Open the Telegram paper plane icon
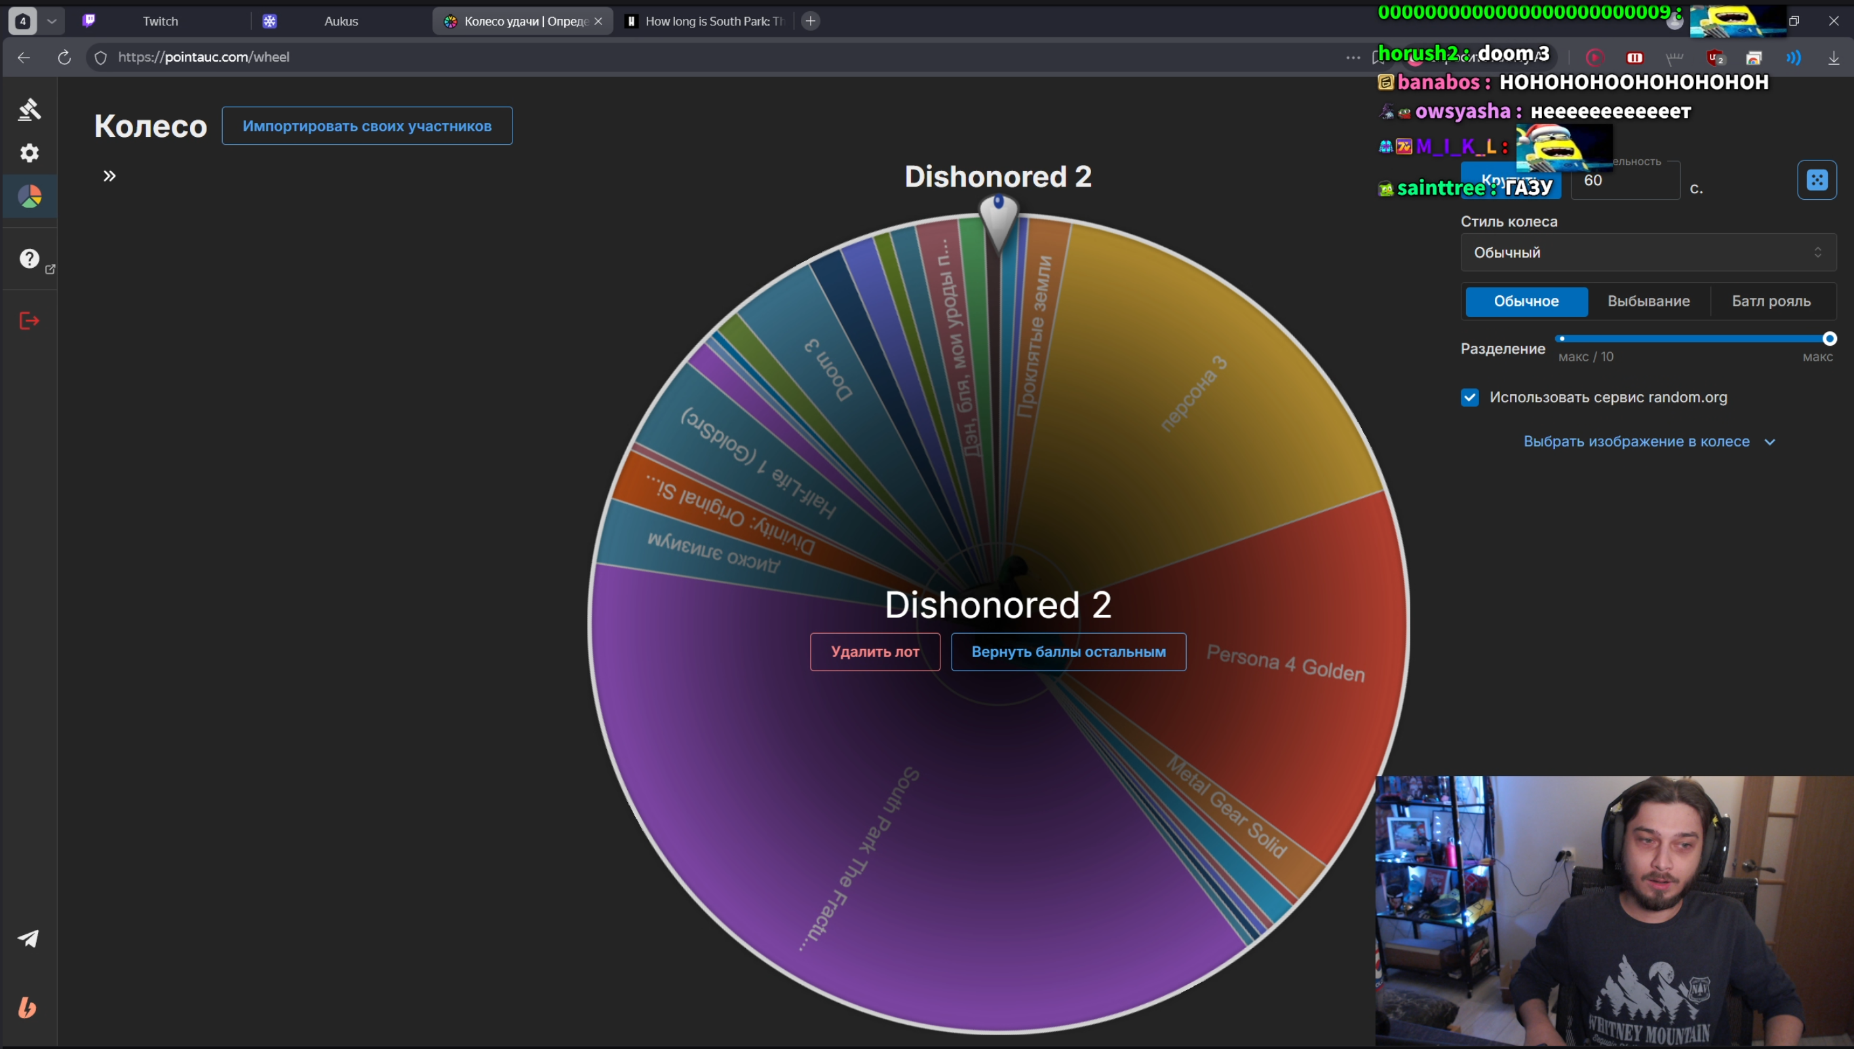Viewport: 1854px width, 1049px height. coord(28,938)
